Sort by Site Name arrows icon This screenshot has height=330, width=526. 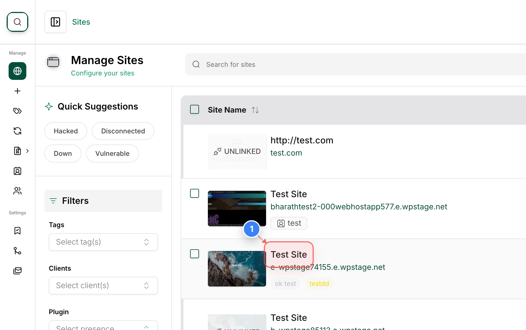click(x=255, y=110)
